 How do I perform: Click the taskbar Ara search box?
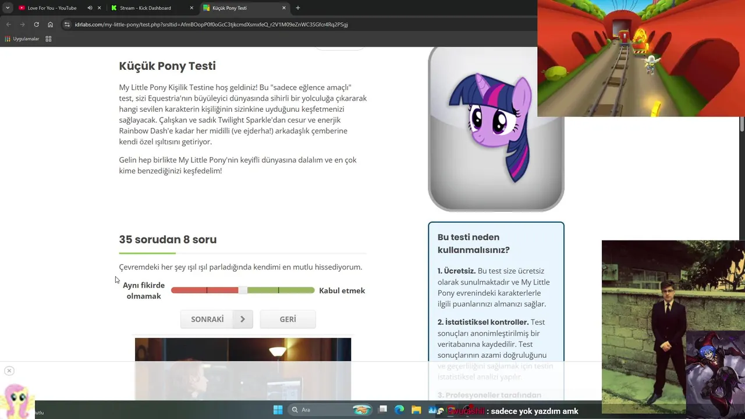[331, 410]
